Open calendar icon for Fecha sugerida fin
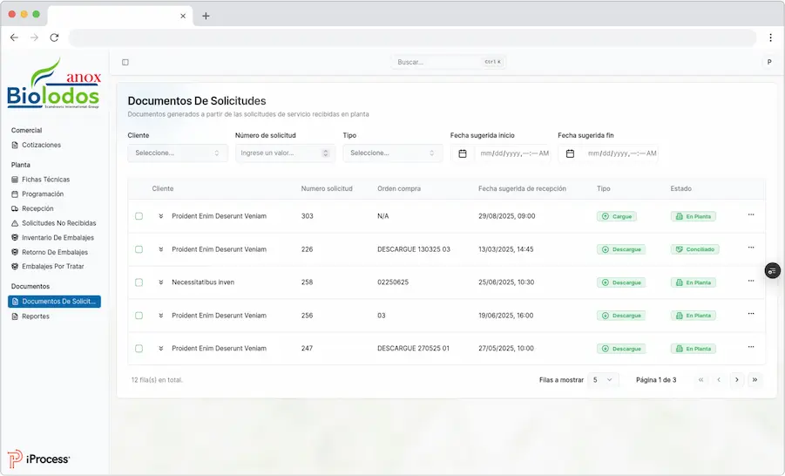Viewport: 785px width, 476px height. pyautogui.click(x=570, y=153)
